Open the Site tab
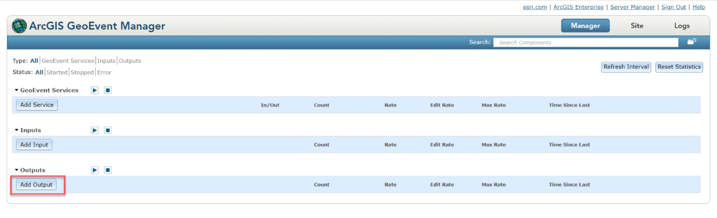This screenshot has width=717, height=218. [637, 26]
